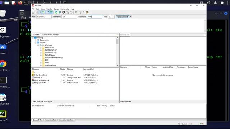
Task: Select the ESD folder in tree
Action: click(46, 60)
